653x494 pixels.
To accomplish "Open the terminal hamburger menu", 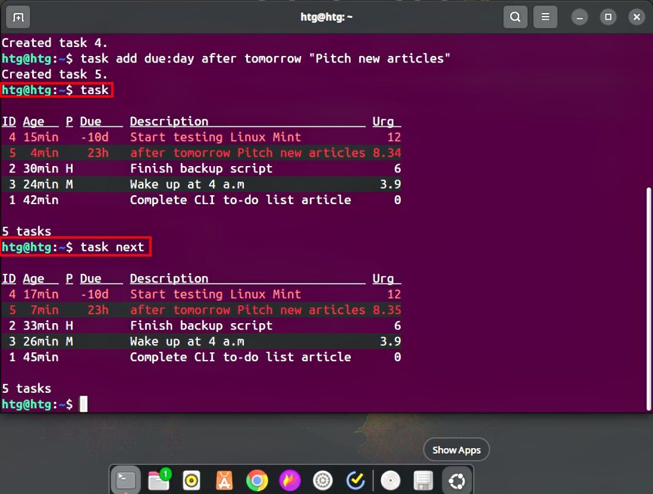I will [545, 17].
